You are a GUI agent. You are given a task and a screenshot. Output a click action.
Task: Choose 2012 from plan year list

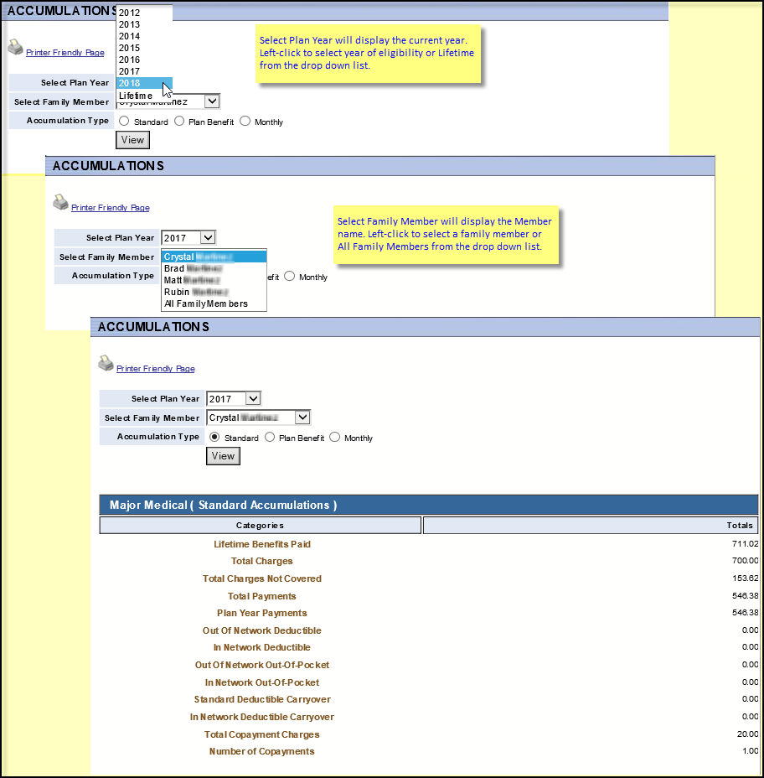pyautogui.click(x=144, y=13)
